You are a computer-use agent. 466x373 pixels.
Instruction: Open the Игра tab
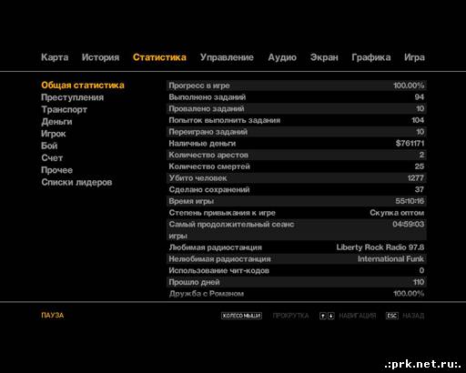(x=414, y=57)
